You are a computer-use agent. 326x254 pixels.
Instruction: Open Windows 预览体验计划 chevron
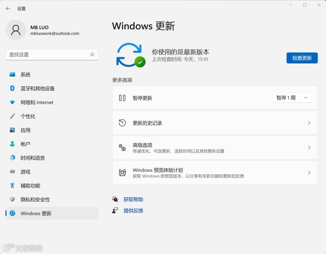(309, 172)
